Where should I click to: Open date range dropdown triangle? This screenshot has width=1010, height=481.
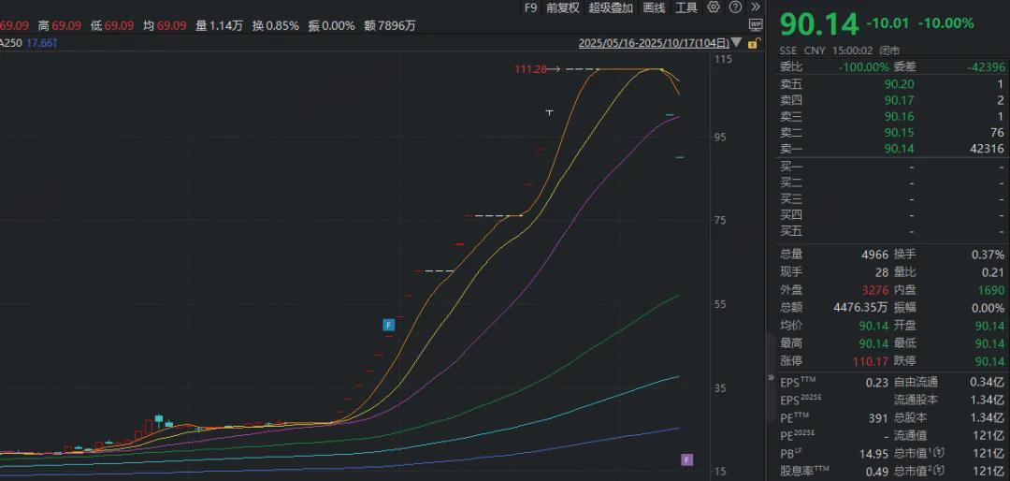[x=737, y=43]
